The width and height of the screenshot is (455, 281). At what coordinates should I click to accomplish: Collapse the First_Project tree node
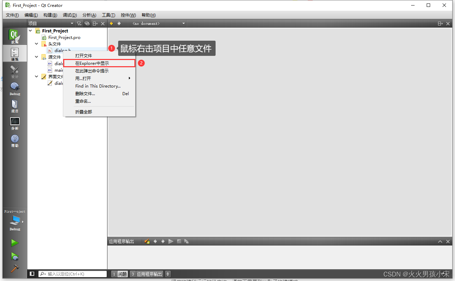[30, 31]
